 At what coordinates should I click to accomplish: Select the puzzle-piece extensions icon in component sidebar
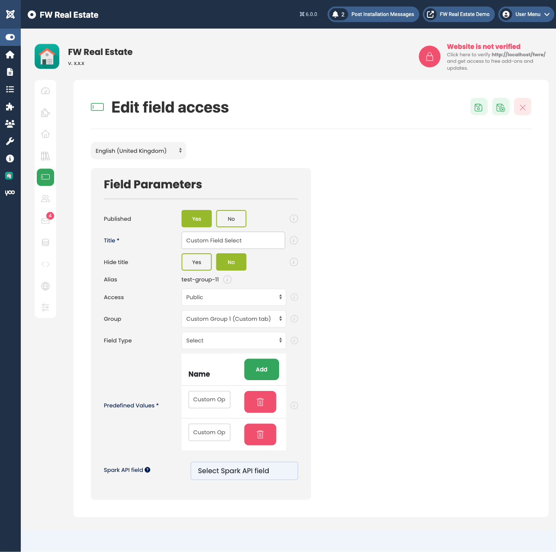(45, 113)
